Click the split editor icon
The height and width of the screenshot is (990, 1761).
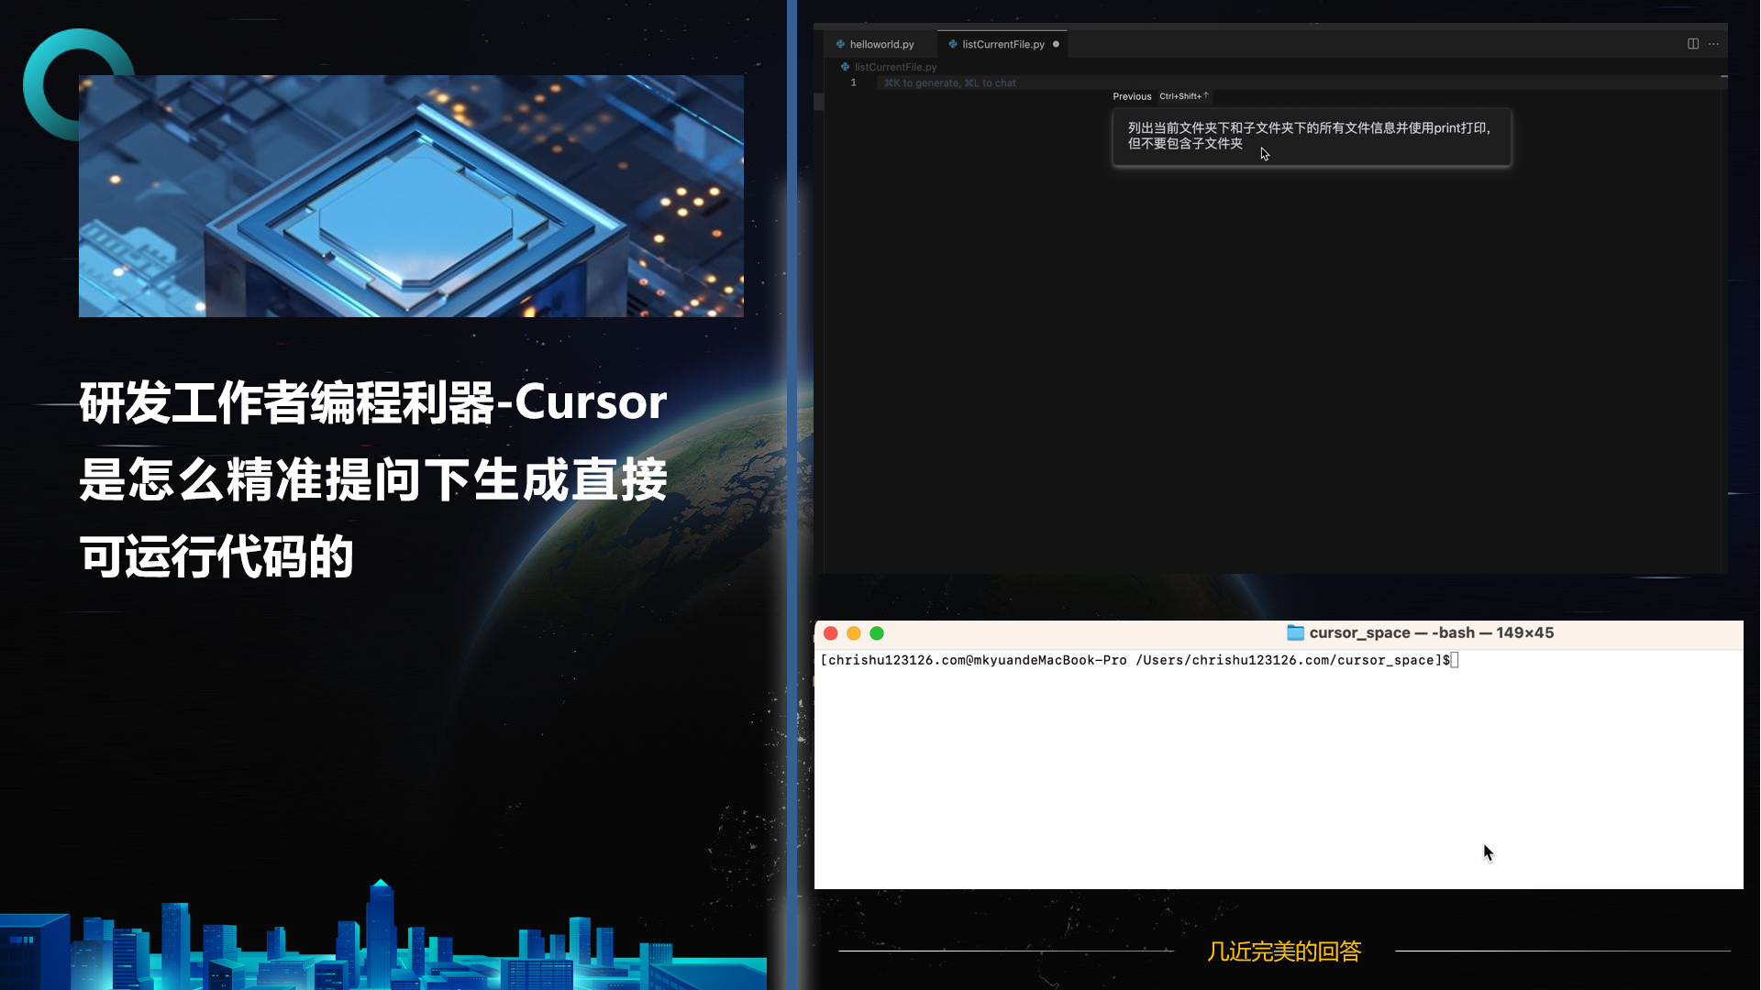click(1692, 44)
